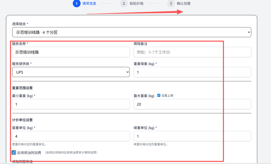Image resolution: width=271 pixels, height=164 pixels.
Task: Select the 重量增量 (kg) input
Action: click(192, 72)
